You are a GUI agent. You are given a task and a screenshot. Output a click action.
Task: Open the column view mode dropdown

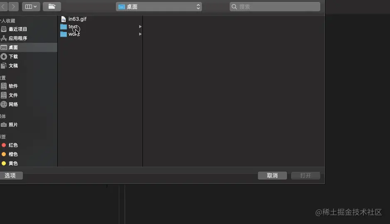31,7
